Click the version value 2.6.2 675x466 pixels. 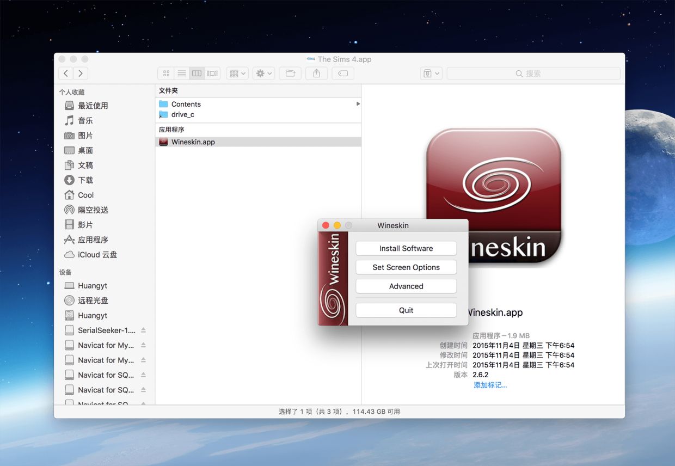click(x=481, y=375)
